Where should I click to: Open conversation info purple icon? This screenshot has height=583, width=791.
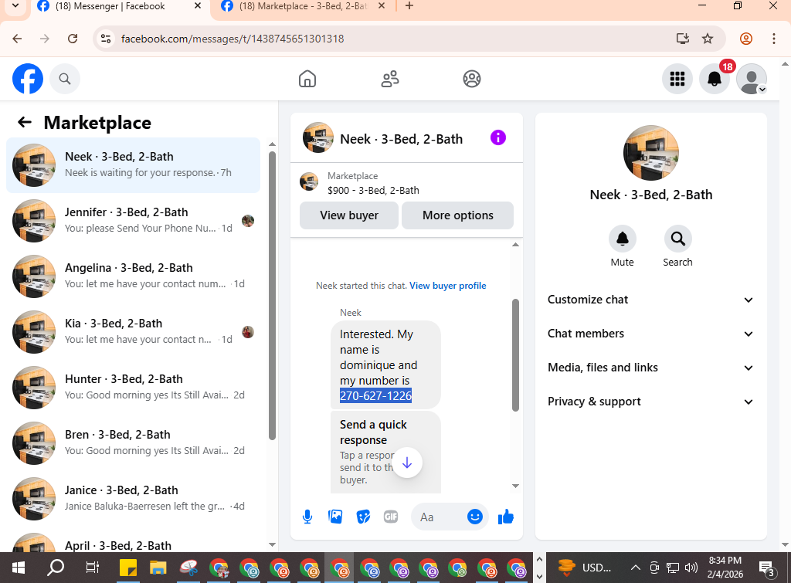pyautogui.click(x=498, y=137)
